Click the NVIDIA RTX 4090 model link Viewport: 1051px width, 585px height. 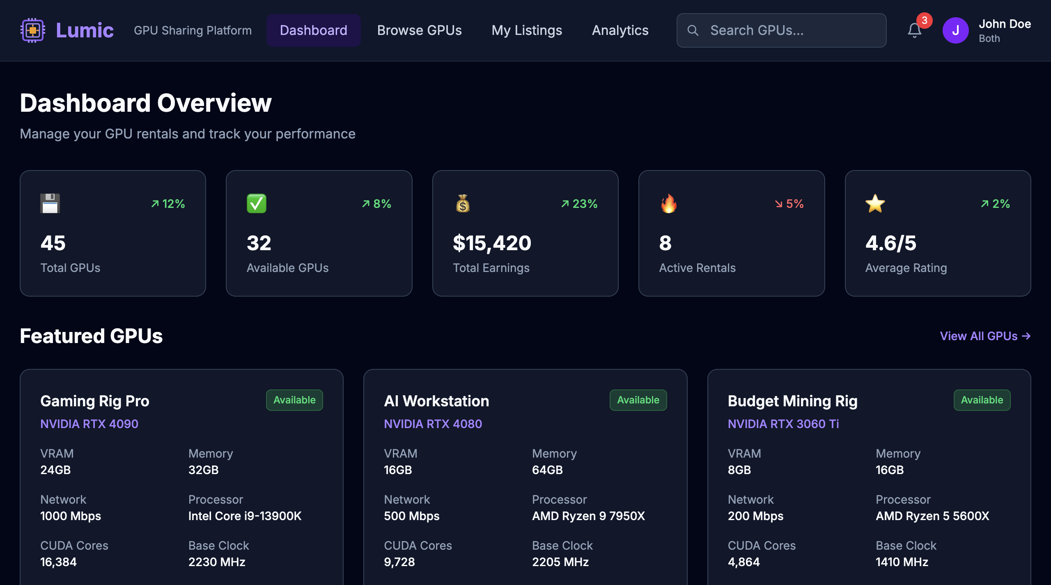(x=89, y=424)
